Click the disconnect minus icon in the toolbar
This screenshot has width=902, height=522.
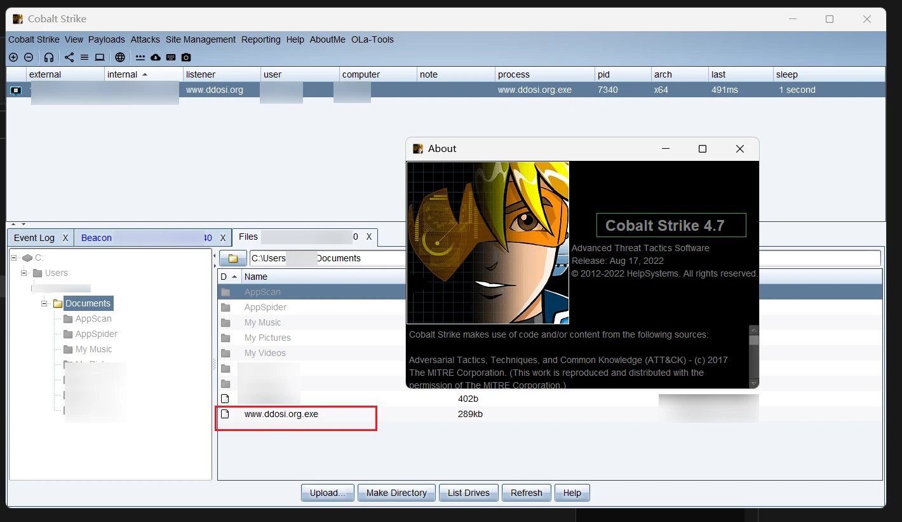29,57
